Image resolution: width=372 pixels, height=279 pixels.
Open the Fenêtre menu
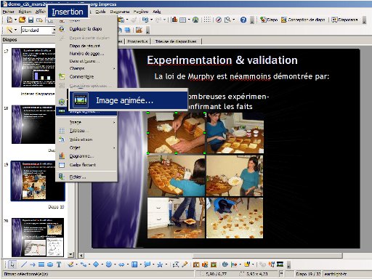[141, 12]
